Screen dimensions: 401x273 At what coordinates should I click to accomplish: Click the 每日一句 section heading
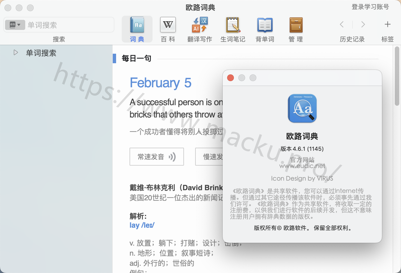(x=137, y=58)
